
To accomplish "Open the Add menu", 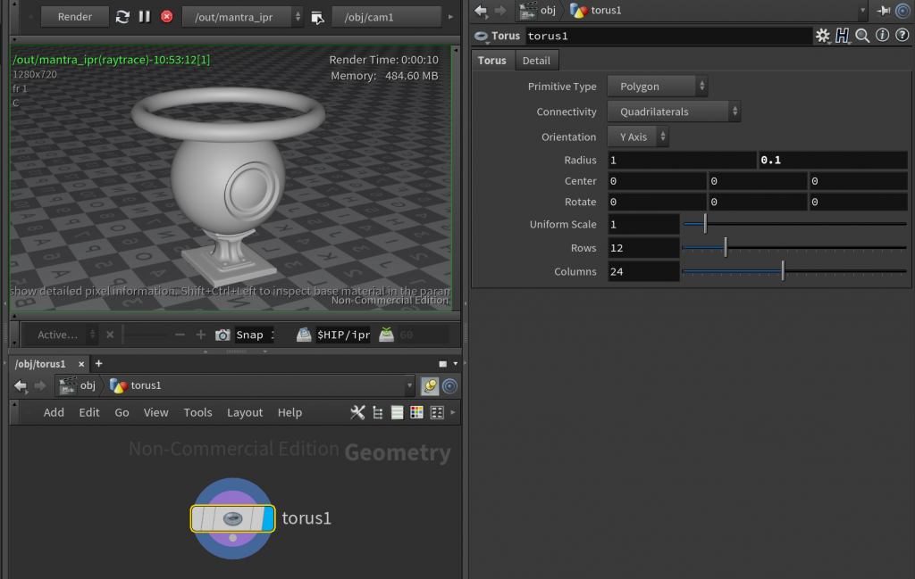I will pos(54,412).
